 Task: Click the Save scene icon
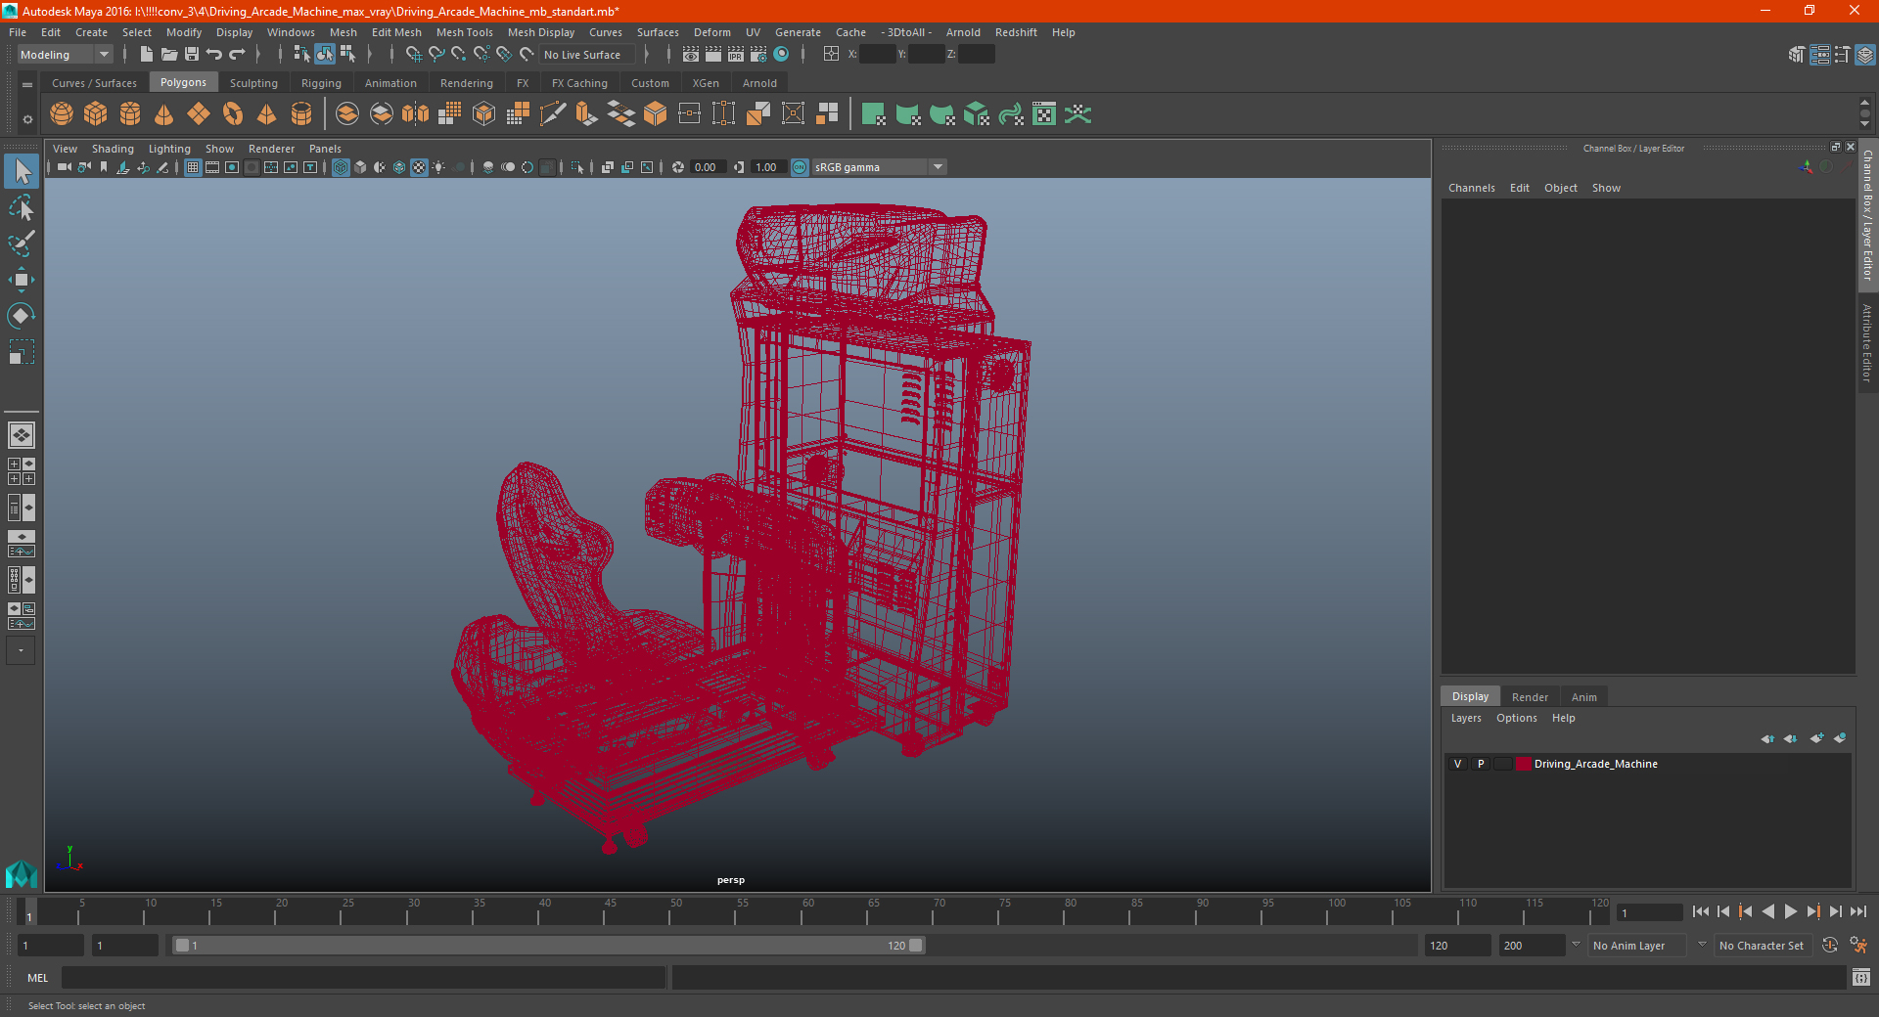pos(192,55)
